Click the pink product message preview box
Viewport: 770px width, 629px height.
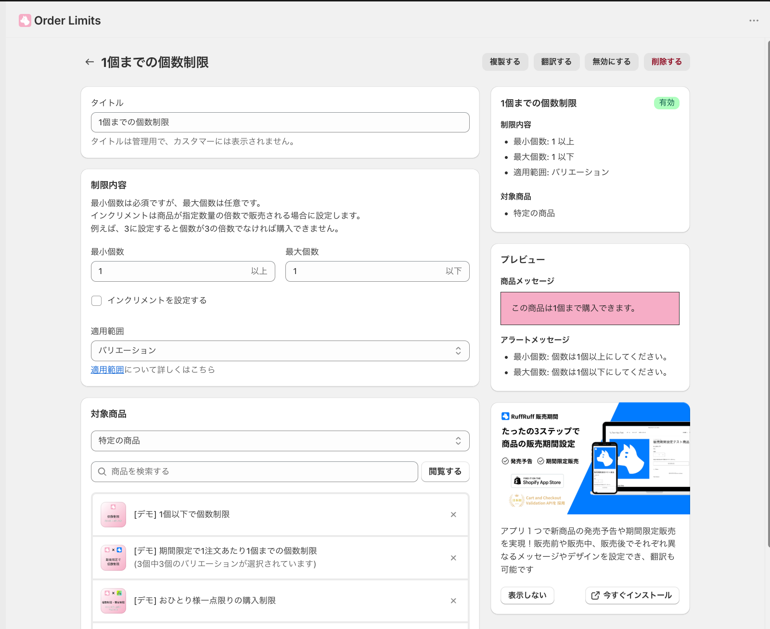[590, 308]
